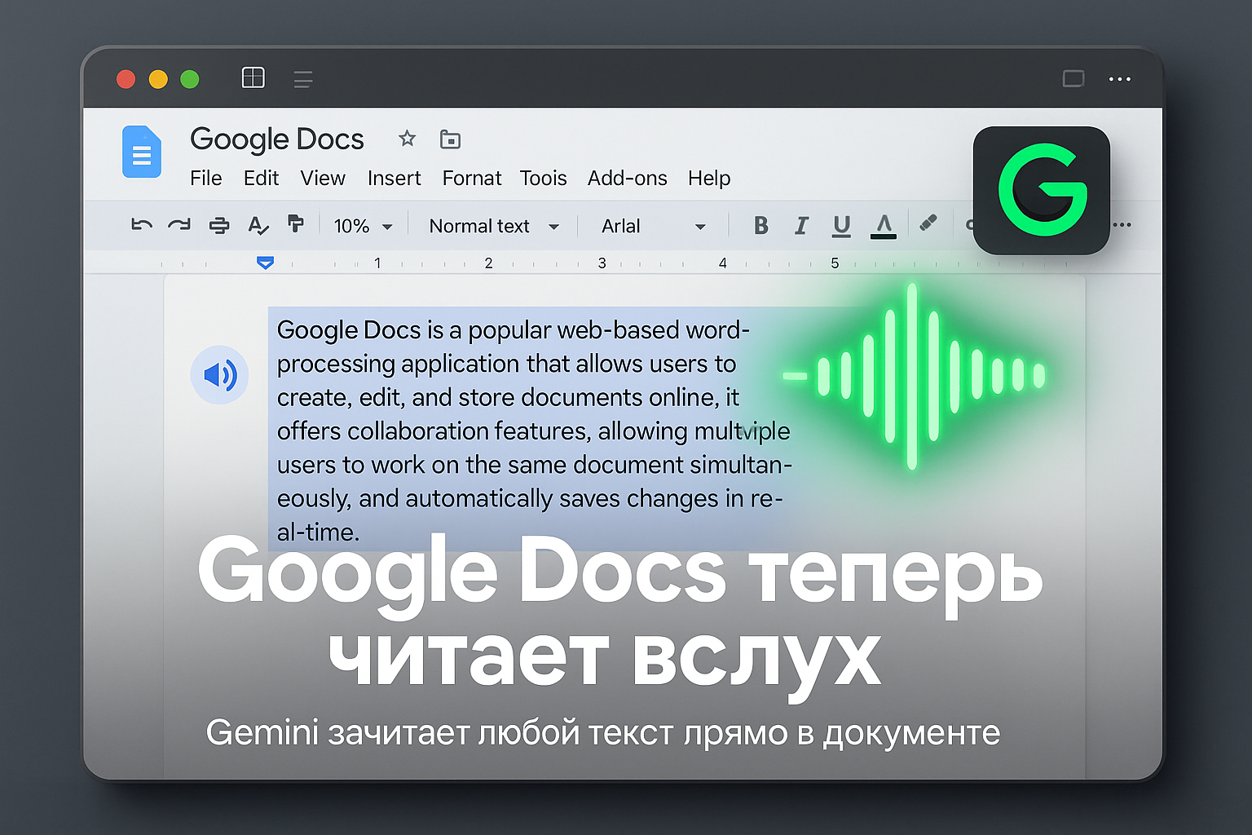Open the Arial font dropdown
1252x835 pixels.
[x=653, y=226]
